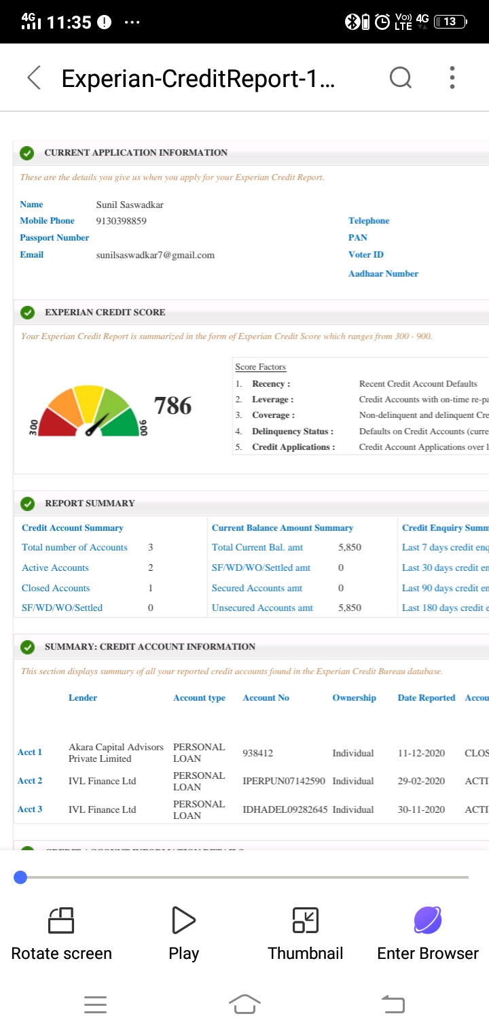Tap the name Sunil Saswadkar
489x1033 pixels.
[130, 205]
